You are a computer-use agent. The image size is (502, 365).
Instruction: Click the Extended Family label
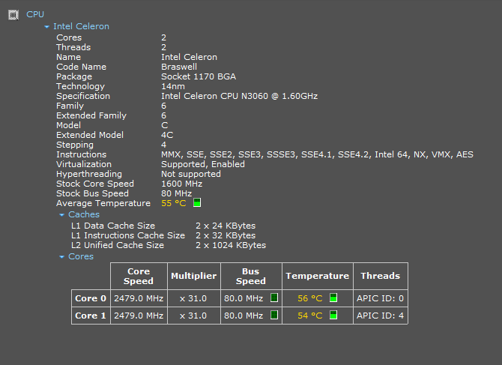point(91,115)
